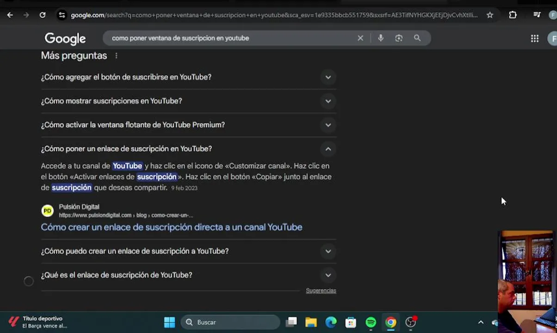Bookmark this page with the star icon
The image size is (557, 333).
click(490, 15)
